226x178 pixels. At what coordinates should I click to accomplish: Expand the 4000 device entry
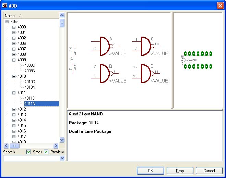14,27
